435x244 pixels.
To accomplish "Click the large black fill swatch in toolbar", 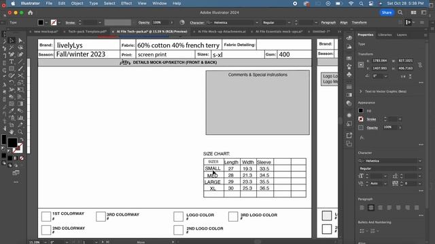I will (12, 142).
